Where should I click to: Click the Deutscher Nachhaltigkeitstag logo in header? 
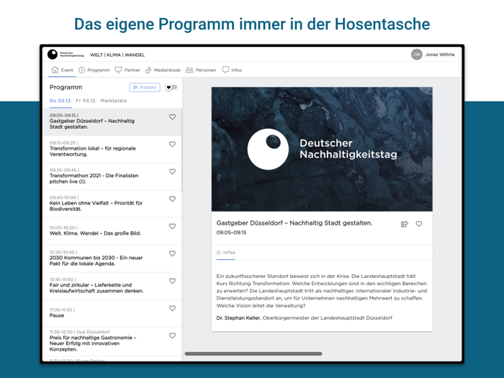coord(66,54)
